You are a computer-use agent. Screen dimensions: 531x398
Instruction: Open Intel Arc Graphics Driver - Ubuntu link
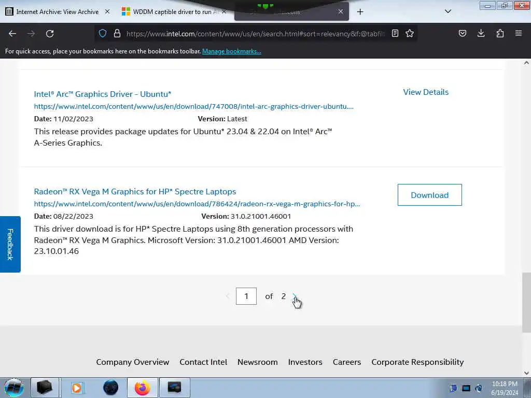point(103,94)
